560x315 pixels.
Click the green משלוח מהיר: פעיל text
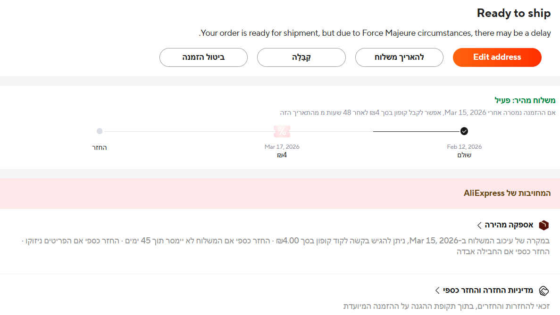point(525,100)
